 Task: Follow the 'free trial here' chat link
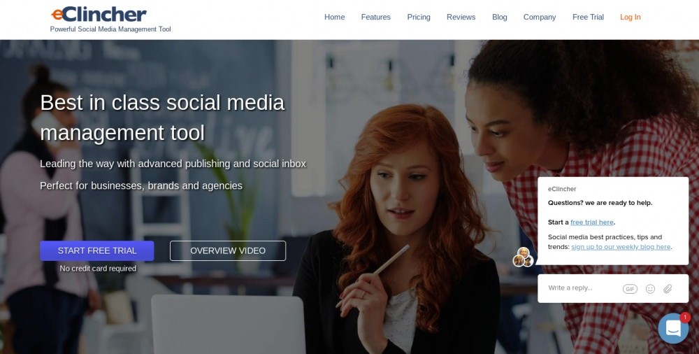592,222
